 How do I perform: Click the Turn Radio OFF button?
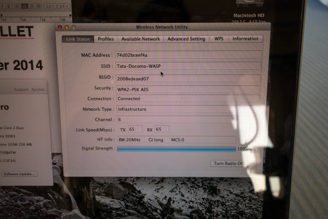(x=229, y=163)
